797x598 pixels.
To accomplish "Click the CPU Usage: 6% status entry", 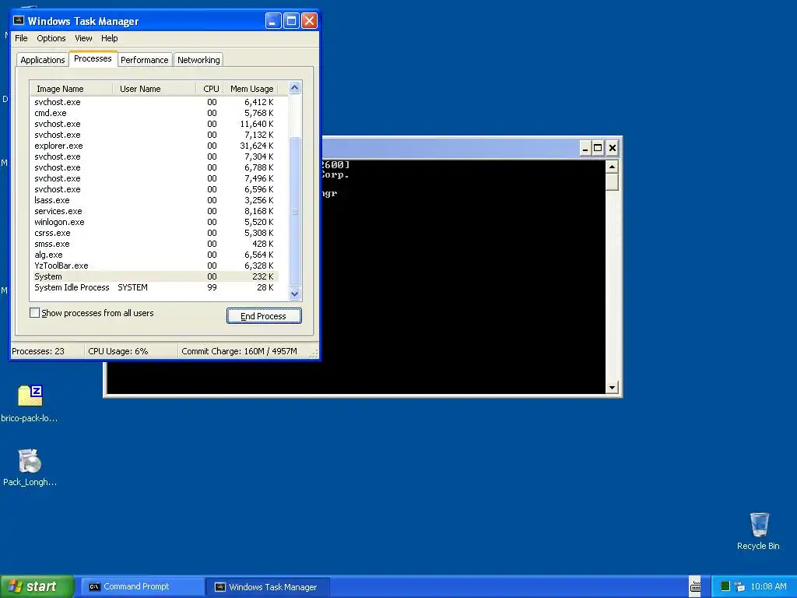I will [x=118, y=351].
